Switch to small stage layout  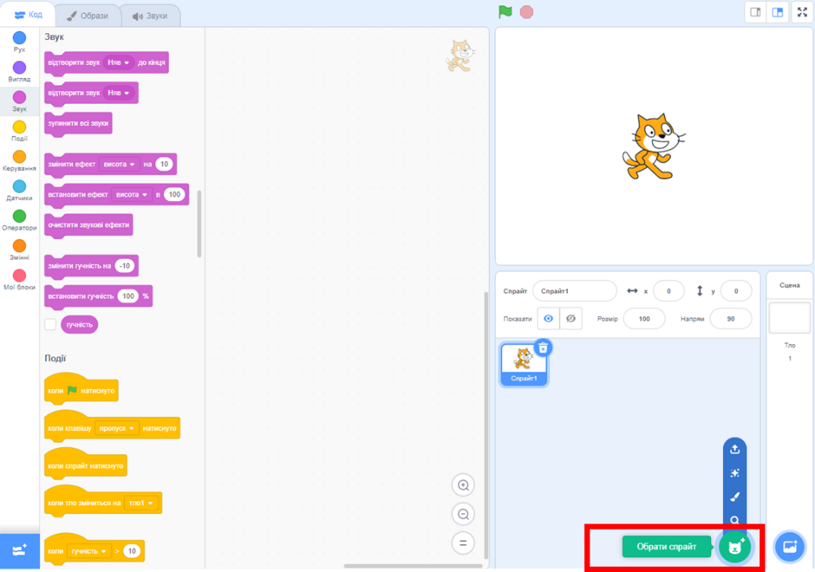(756, 12)
